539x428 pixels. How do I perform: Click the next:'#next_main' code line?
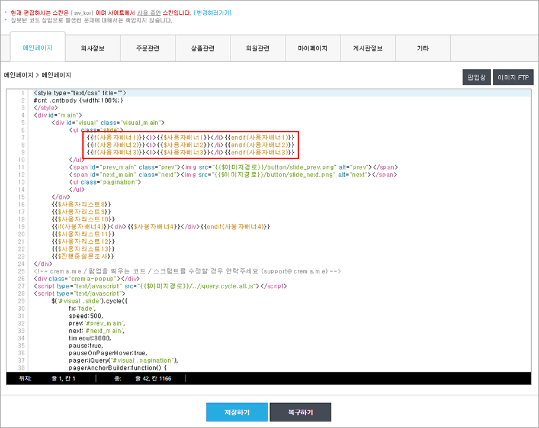click(97, 331)
